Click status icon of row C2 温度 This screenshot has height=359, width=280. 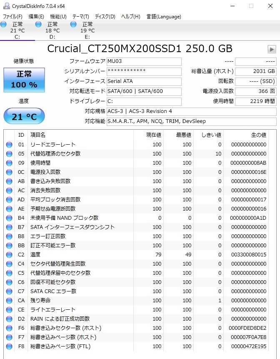pyautogui.click(x=9, y=255)
